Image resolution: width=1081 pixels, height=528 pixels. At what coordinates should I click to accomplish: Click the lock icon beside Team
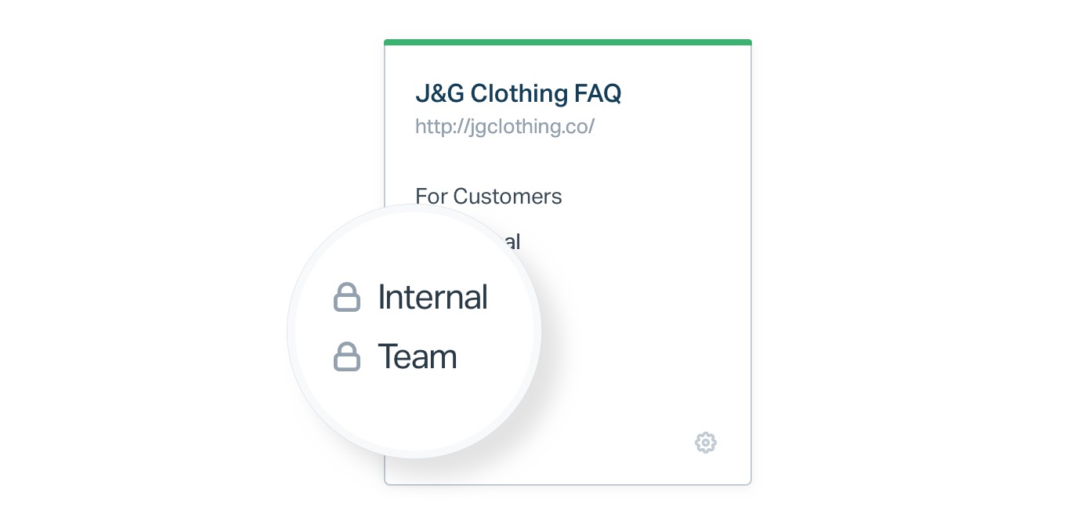point(347,356)
